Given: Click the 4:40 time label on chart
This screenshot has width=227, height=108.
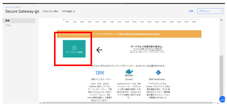Looking at the screenshot, I should [x=67, y=22].
